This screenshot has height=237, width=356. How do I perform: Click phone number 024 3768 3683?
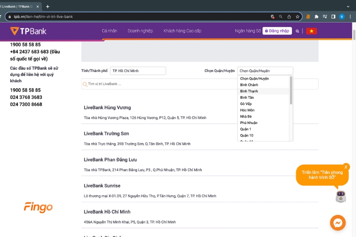(26, 97)
